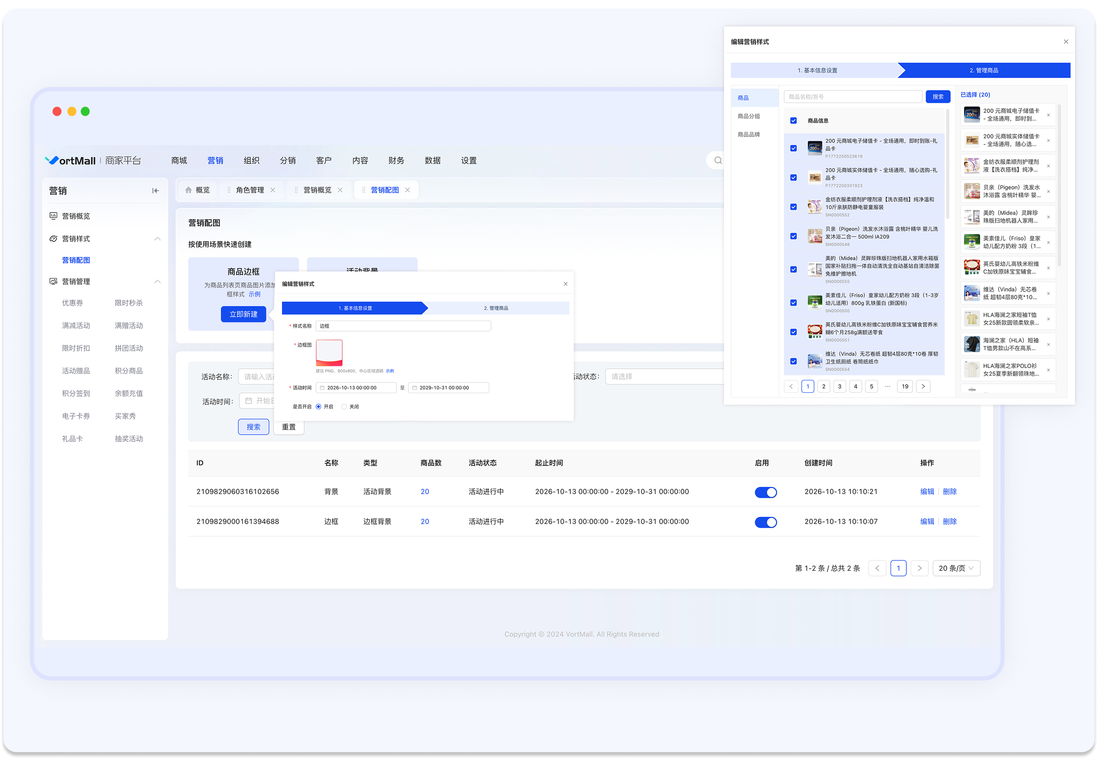Open the 财务 top menu
The image size is (1104, 759).
[397, 161]
